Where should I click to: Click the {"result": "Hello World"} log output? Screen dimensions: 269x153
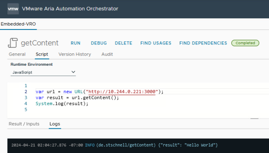coord(188,145)
